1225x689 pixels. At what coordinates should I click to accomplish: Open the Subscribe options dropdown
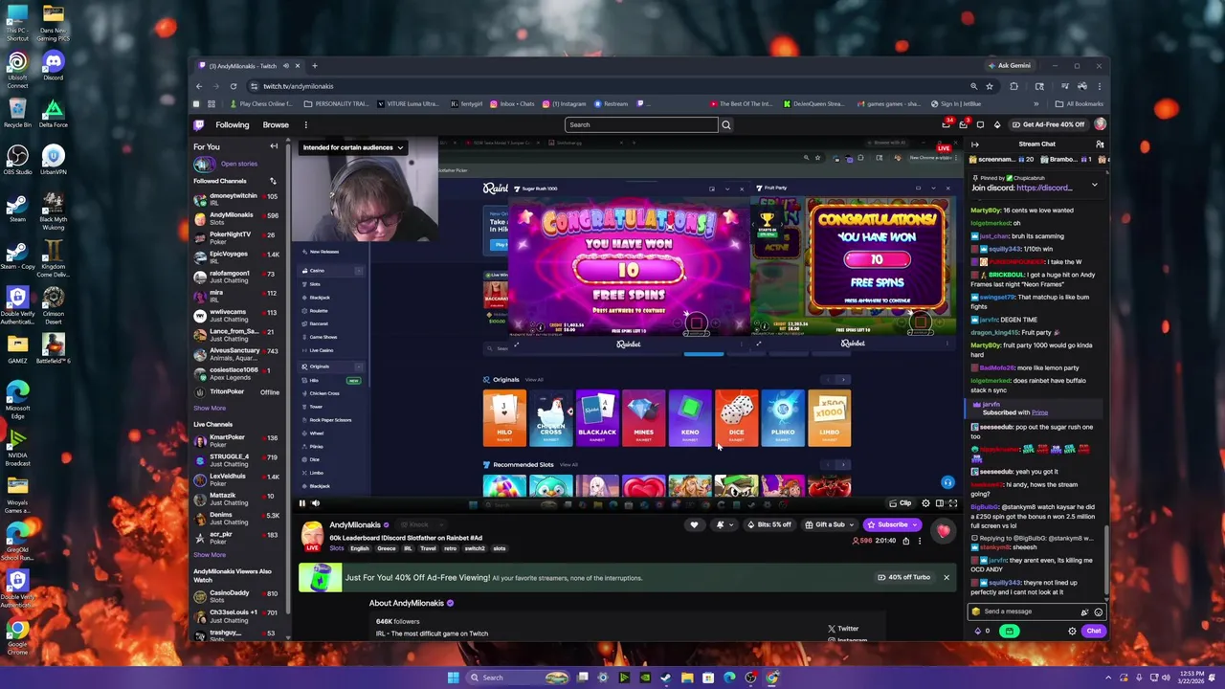[917, 524]
